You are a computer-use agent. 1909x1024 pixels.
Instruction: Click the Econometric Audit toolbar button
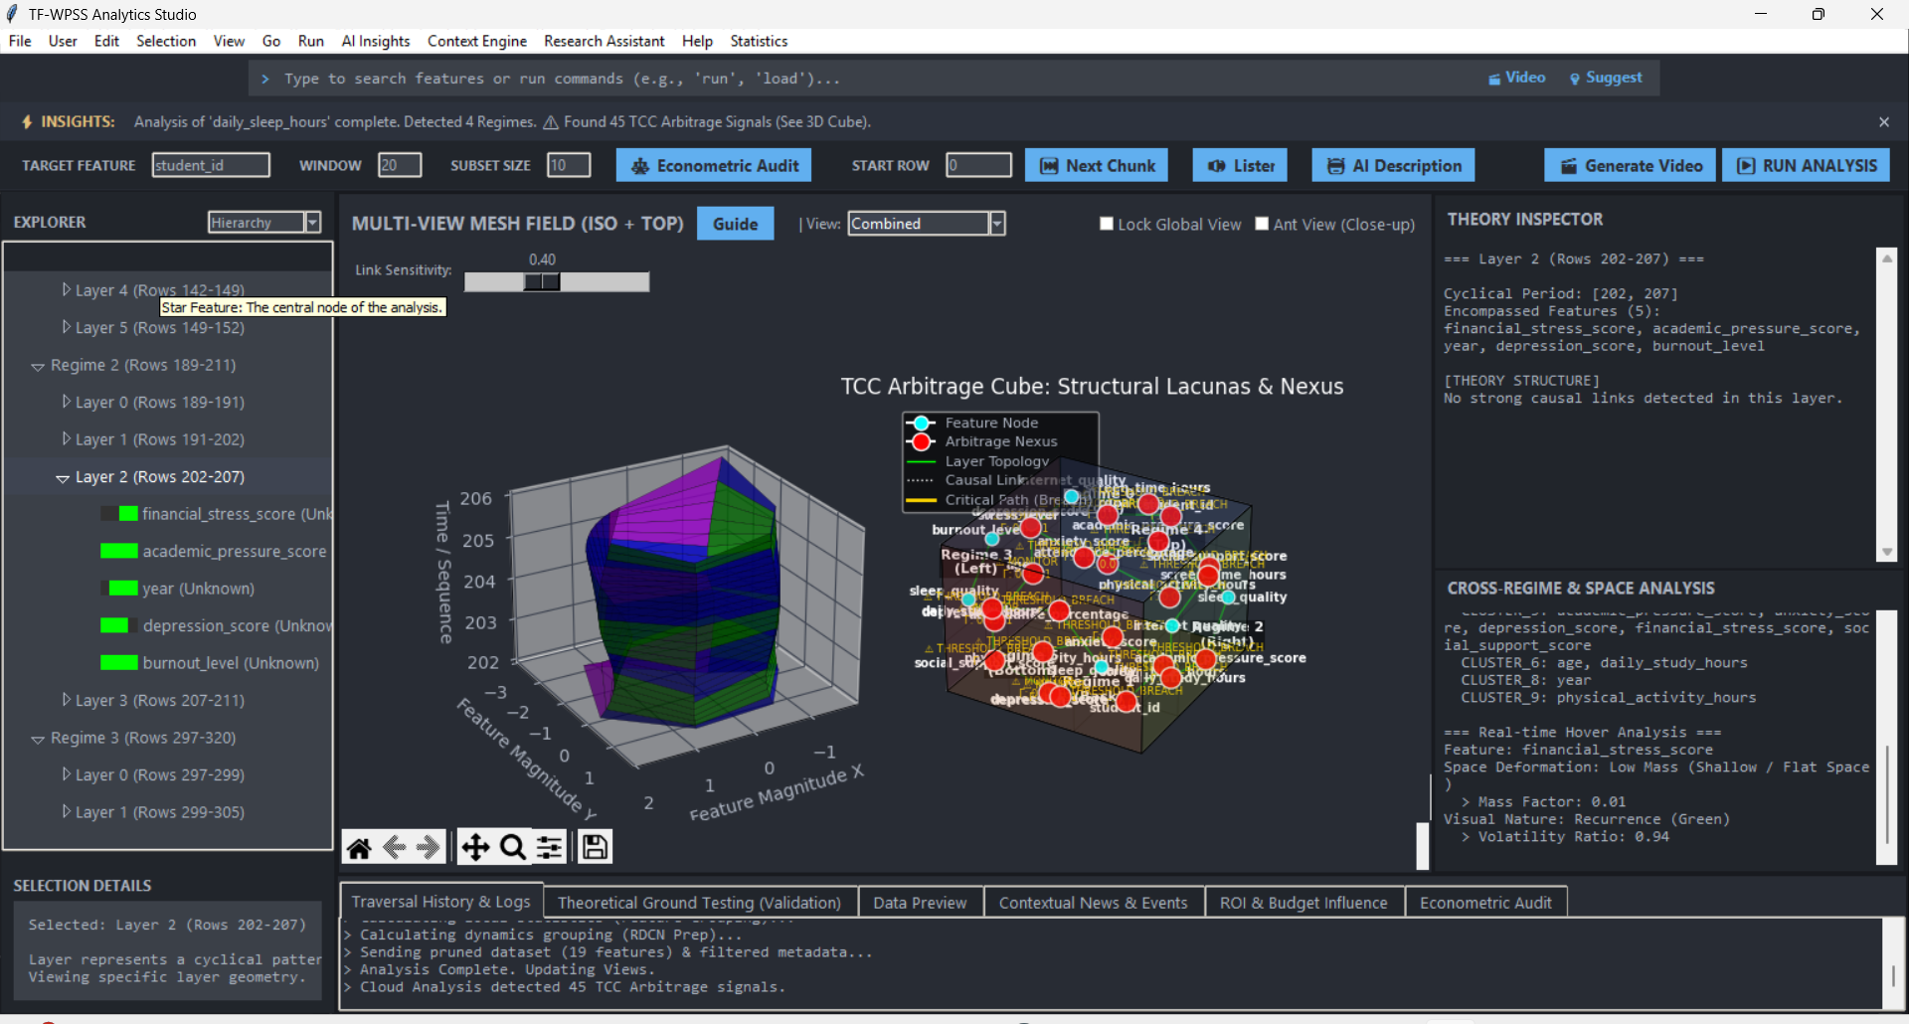(x=714, y=166)
